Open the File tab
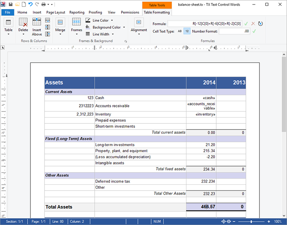 point(8,12)
